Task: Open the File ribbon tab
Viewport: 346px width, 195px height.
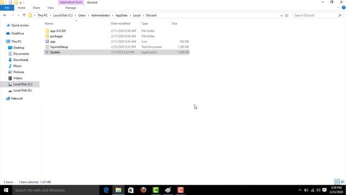Action: click(7, 8)
